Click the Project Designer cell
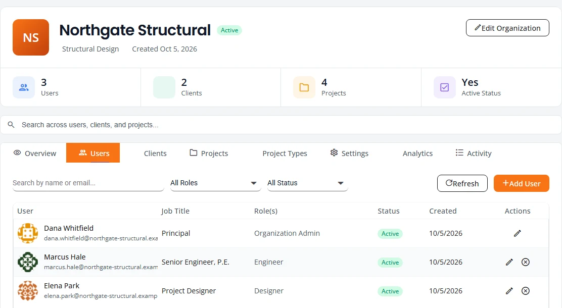The width and height of the screenshot is (562, 308). 189,291
